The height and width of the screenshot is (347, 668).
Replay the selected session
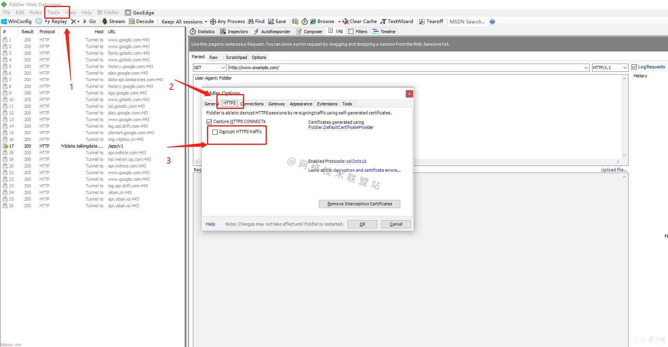(56, 21)
